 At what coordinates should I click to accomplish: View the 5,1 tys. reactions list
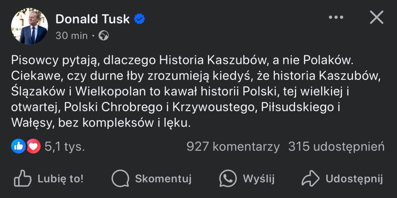click(x=65, y=147)
